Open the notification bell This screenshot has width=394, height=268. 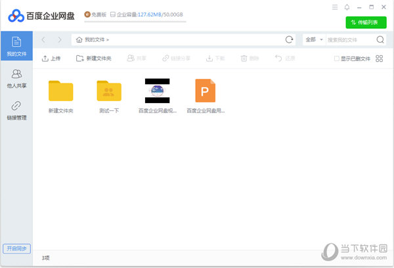[x=347, y=7]
